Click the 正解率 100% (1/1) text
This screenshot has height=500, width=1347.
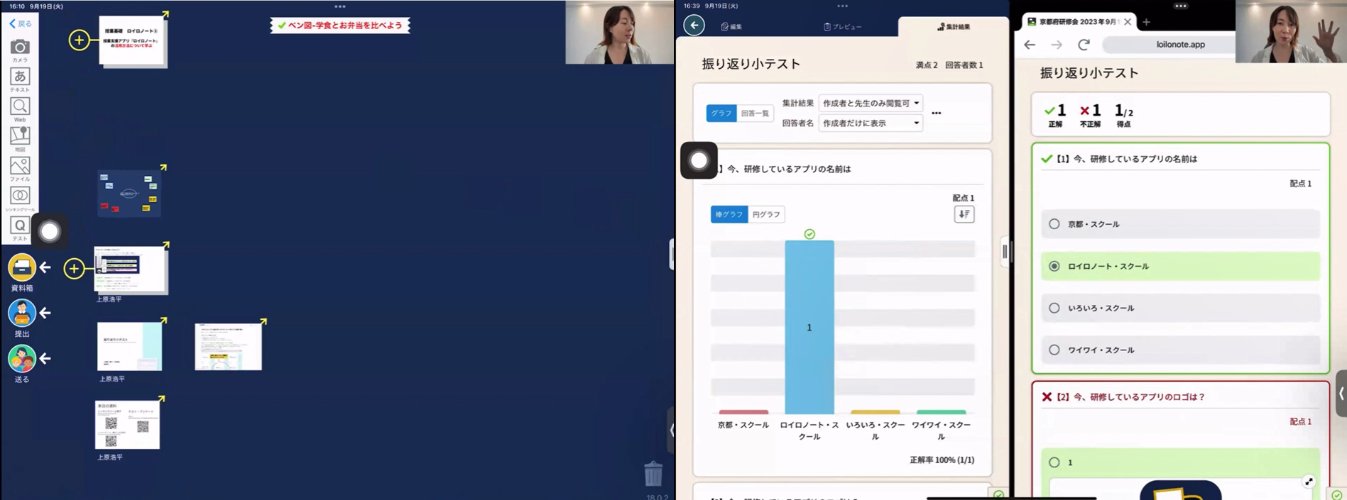click(x=942, y=460)
